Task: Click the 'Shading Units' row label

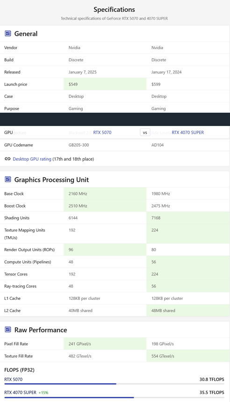Action: tap(17, 218)
